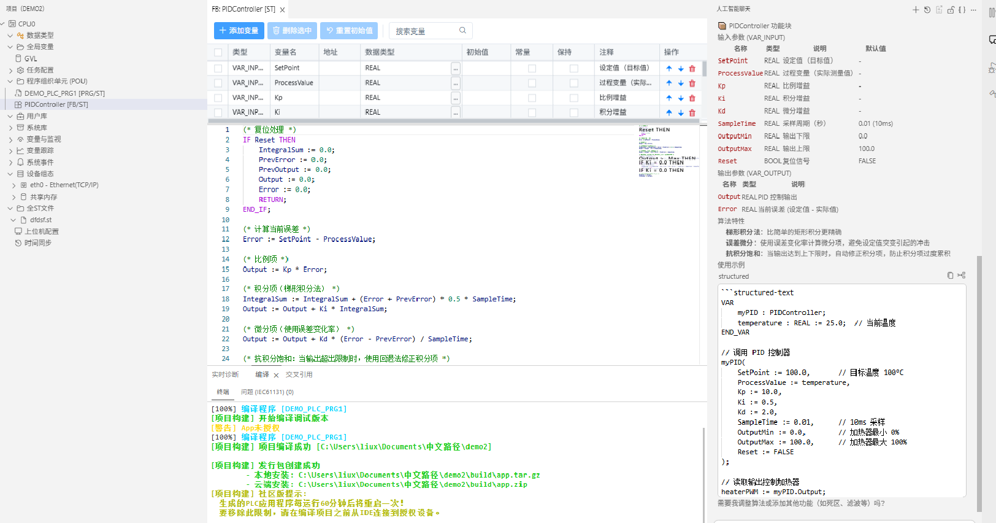Viewport: 996px width, 523px height.
Task: Collapse the 设备组态 tree node
Action: (x=10, y=174)
